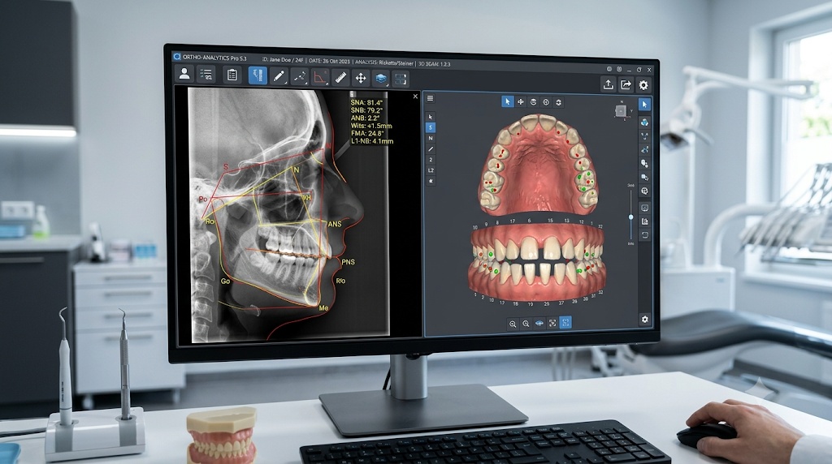Open the blue 3D model layer dropdown
832x464 pixels.
tap(381, 79)
